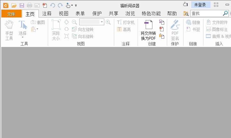Select the 手型工具 hand tool

tap(9, 30)
